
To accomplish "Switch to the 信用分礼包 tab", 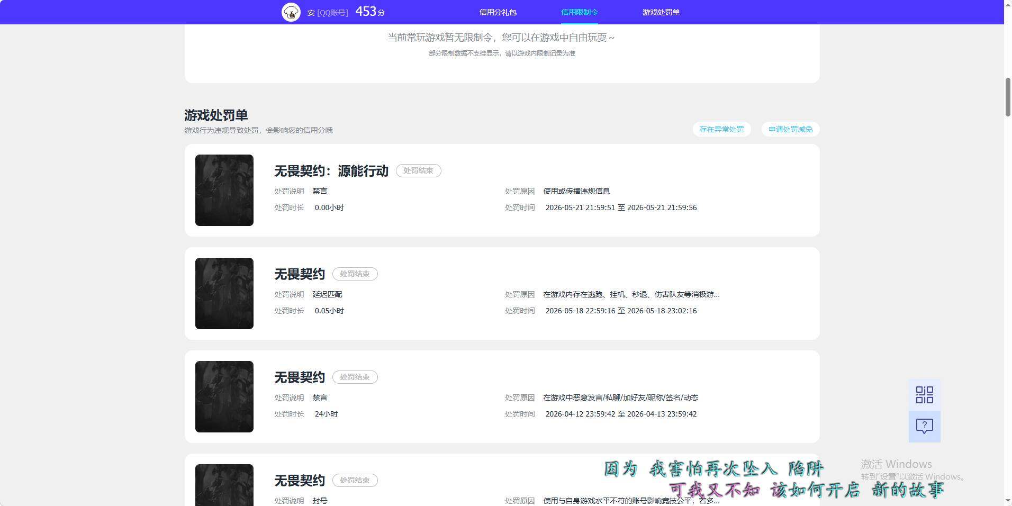I will pos(498,12).
